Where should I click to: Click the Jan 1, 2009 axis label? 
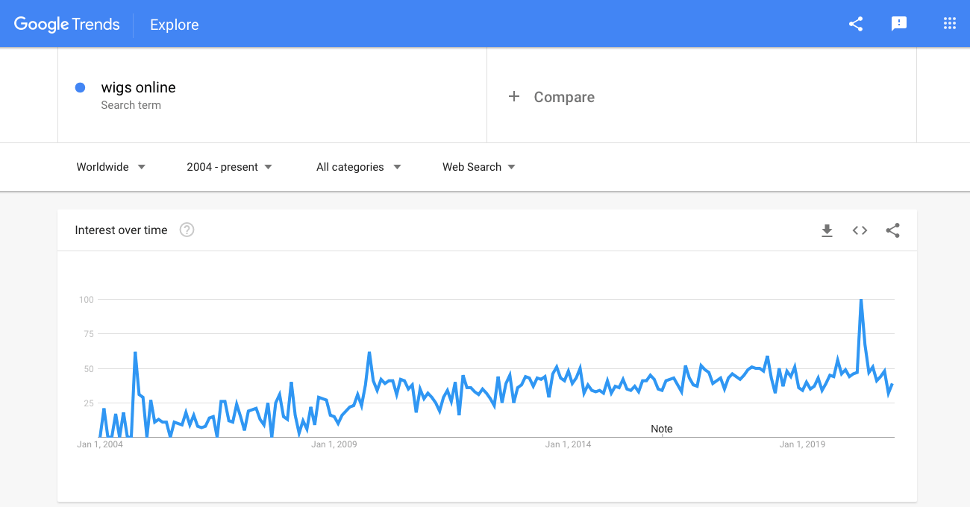click(334, 444)
